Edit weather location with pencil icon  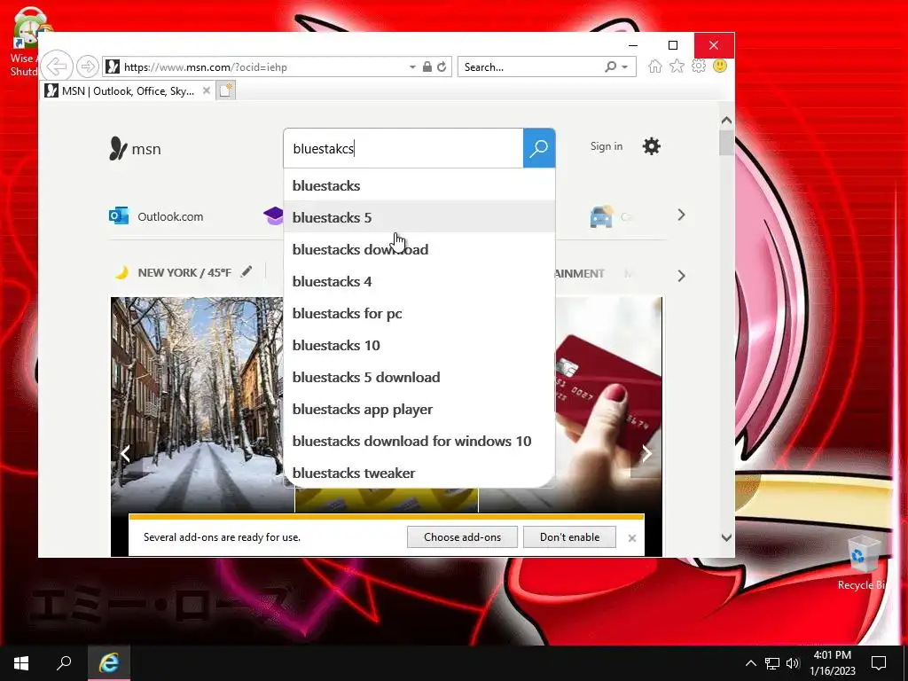247,271
